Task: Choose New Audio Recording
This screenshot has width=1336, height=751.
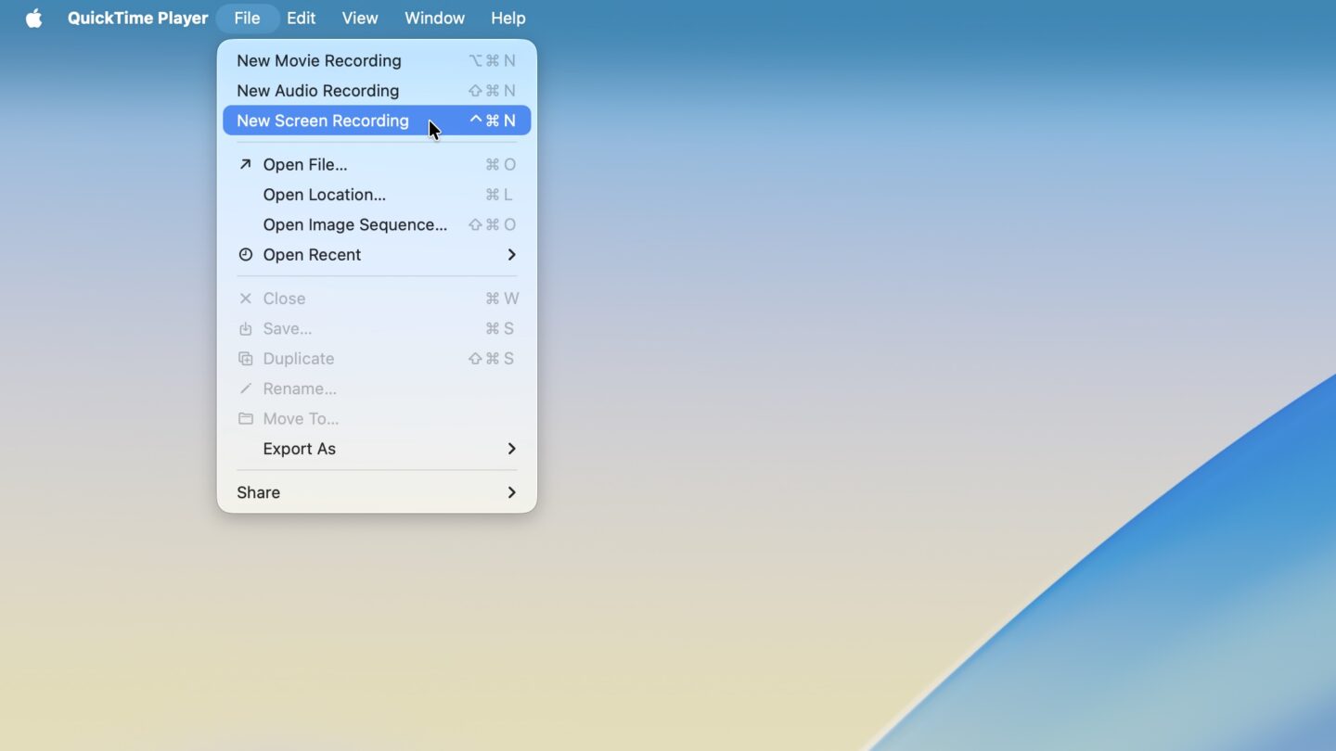Action: click(317, 90)
